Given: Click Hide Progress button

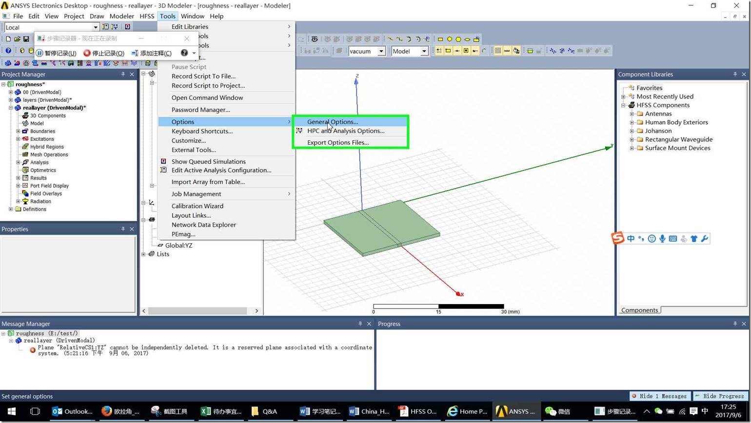Looking at the screenshot, I should click(x=721, y=396).
